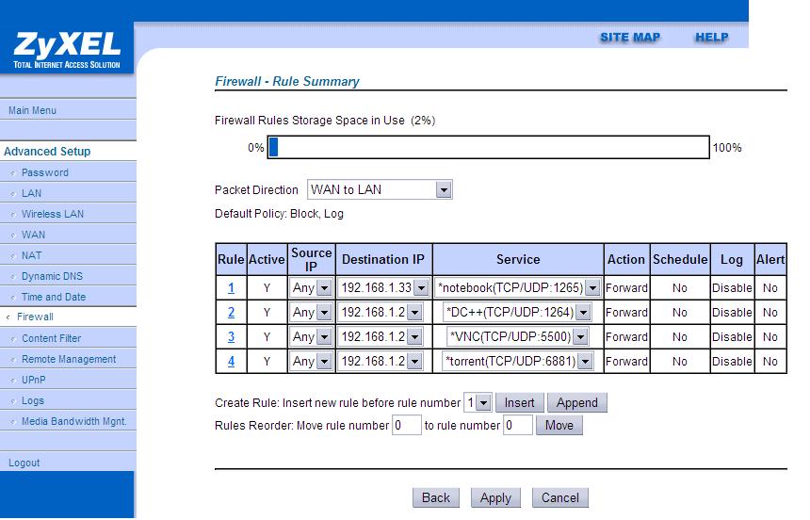Image resolution: width=810 pixels, height=520 pixels.
Task: Expand the *torrent service dropdown
Action: point(518,362)
